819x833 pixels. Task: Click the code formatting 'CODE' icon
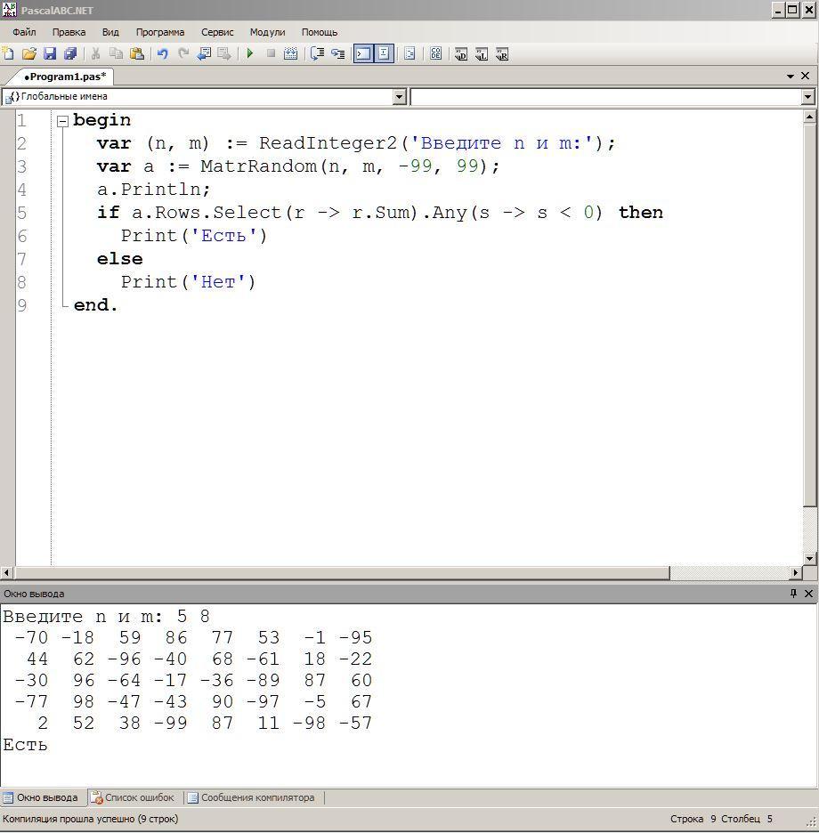click(435, 53)
